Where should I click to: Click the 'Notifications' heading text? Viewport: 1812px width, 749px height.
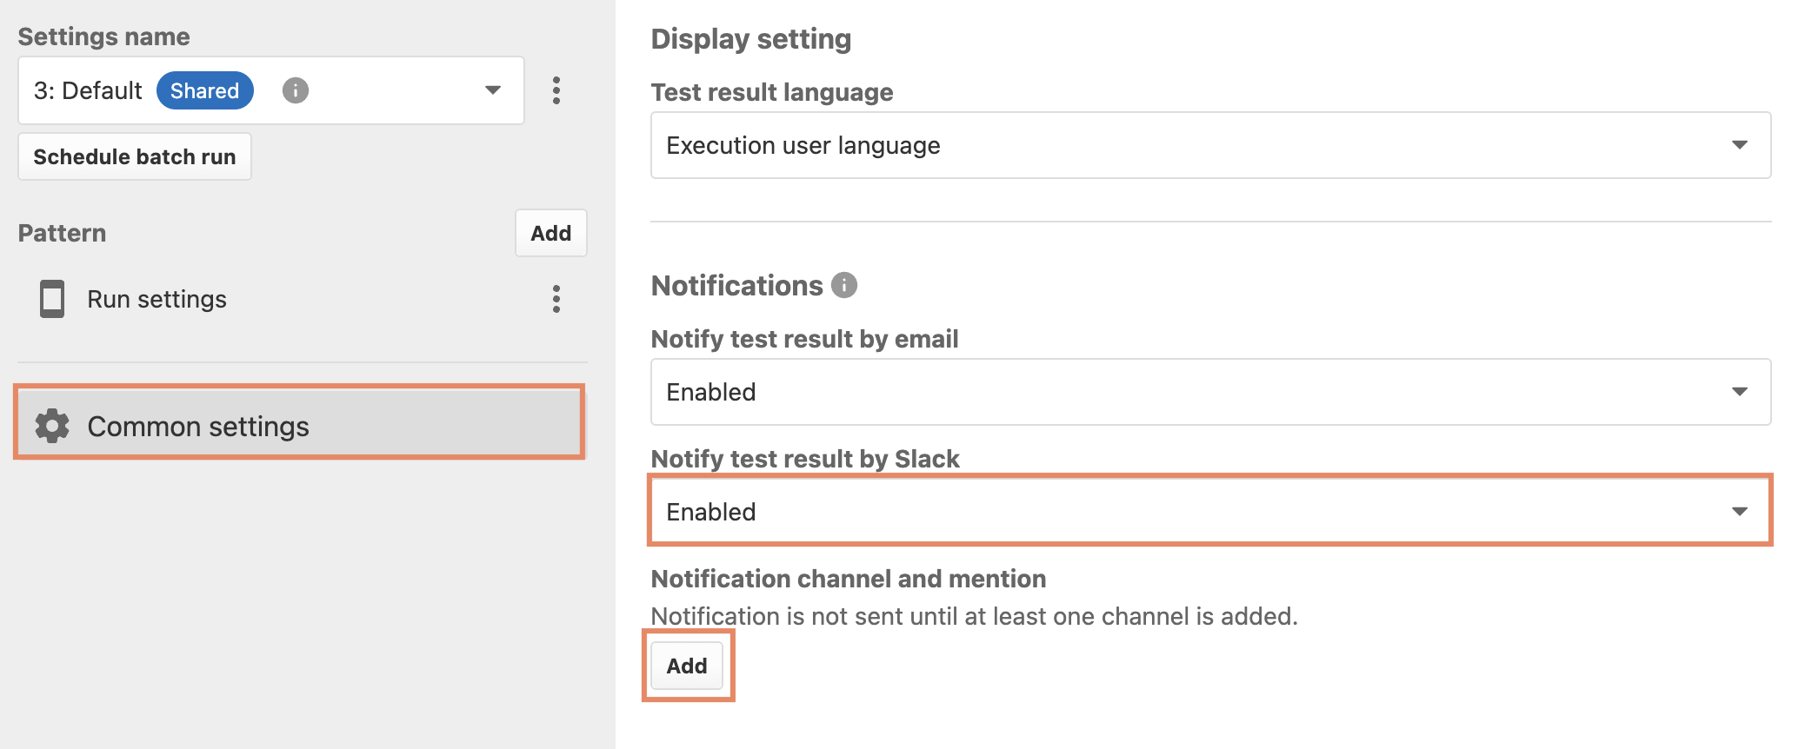[737, 285]
